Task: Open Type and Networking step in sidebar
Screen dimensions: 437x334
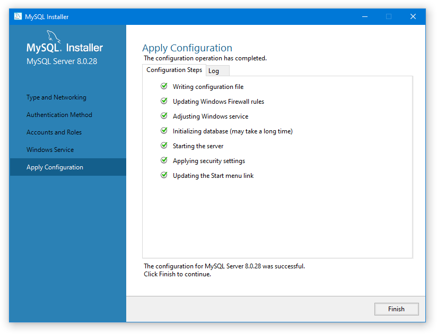Action: [x=56, y=97]
